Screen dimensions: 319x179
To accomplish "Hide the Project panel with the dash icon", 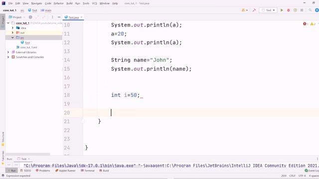I will 59,17.
